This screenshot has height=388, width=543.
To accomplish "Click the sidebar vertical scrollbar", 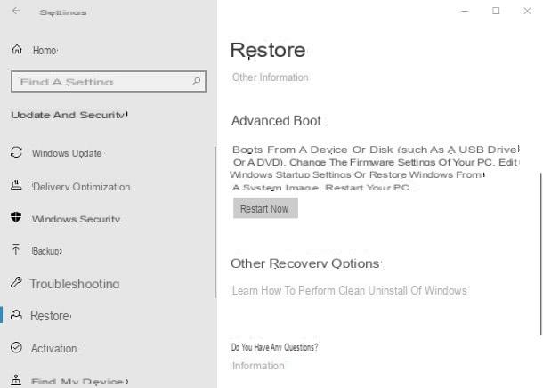I will pyautogui.click(x=215, y=222).
